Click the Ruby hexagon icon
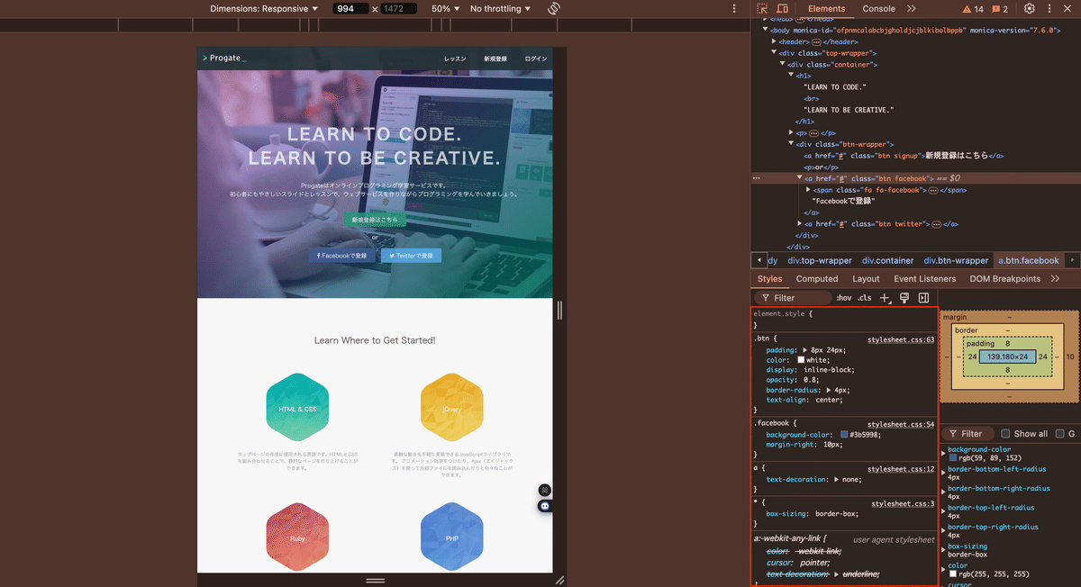This screenshot has width=1081, height=587. point(297,537)
